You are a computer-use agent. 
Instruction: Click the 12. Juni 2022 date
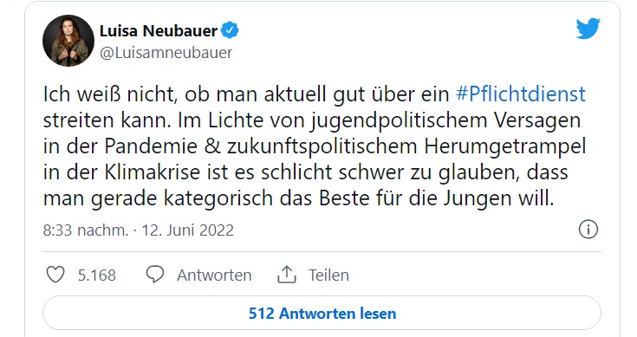pyautogui.click(x=188, y=230)
